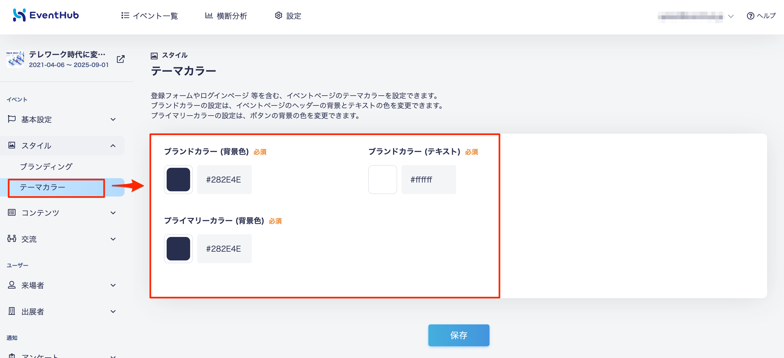The height and width of the screenshot is (358, 784).
Task: Open the account dropdown chevron
Action: point(731,16)
